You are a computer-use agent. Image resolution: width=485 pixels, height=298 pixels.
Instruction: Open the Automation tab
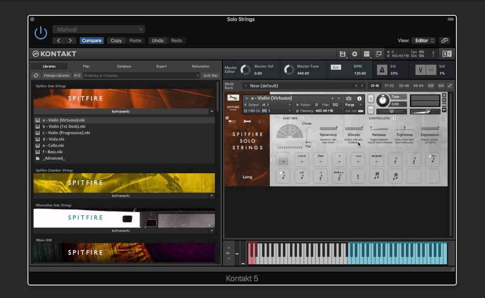(x=200, y=66)
